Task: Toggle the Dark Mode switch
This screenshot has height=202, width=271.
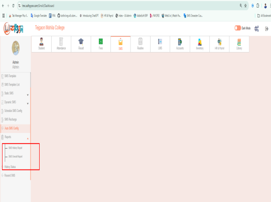Action: tap(238, 28)
